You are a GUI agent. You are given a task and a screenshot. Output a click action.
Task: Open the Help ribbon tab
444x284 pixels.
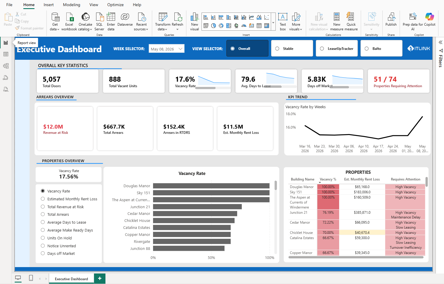click(137, 5)
